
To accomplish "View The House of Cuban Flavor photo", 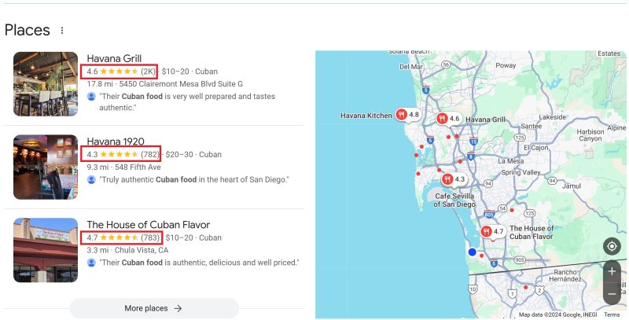I will [46, 250].
